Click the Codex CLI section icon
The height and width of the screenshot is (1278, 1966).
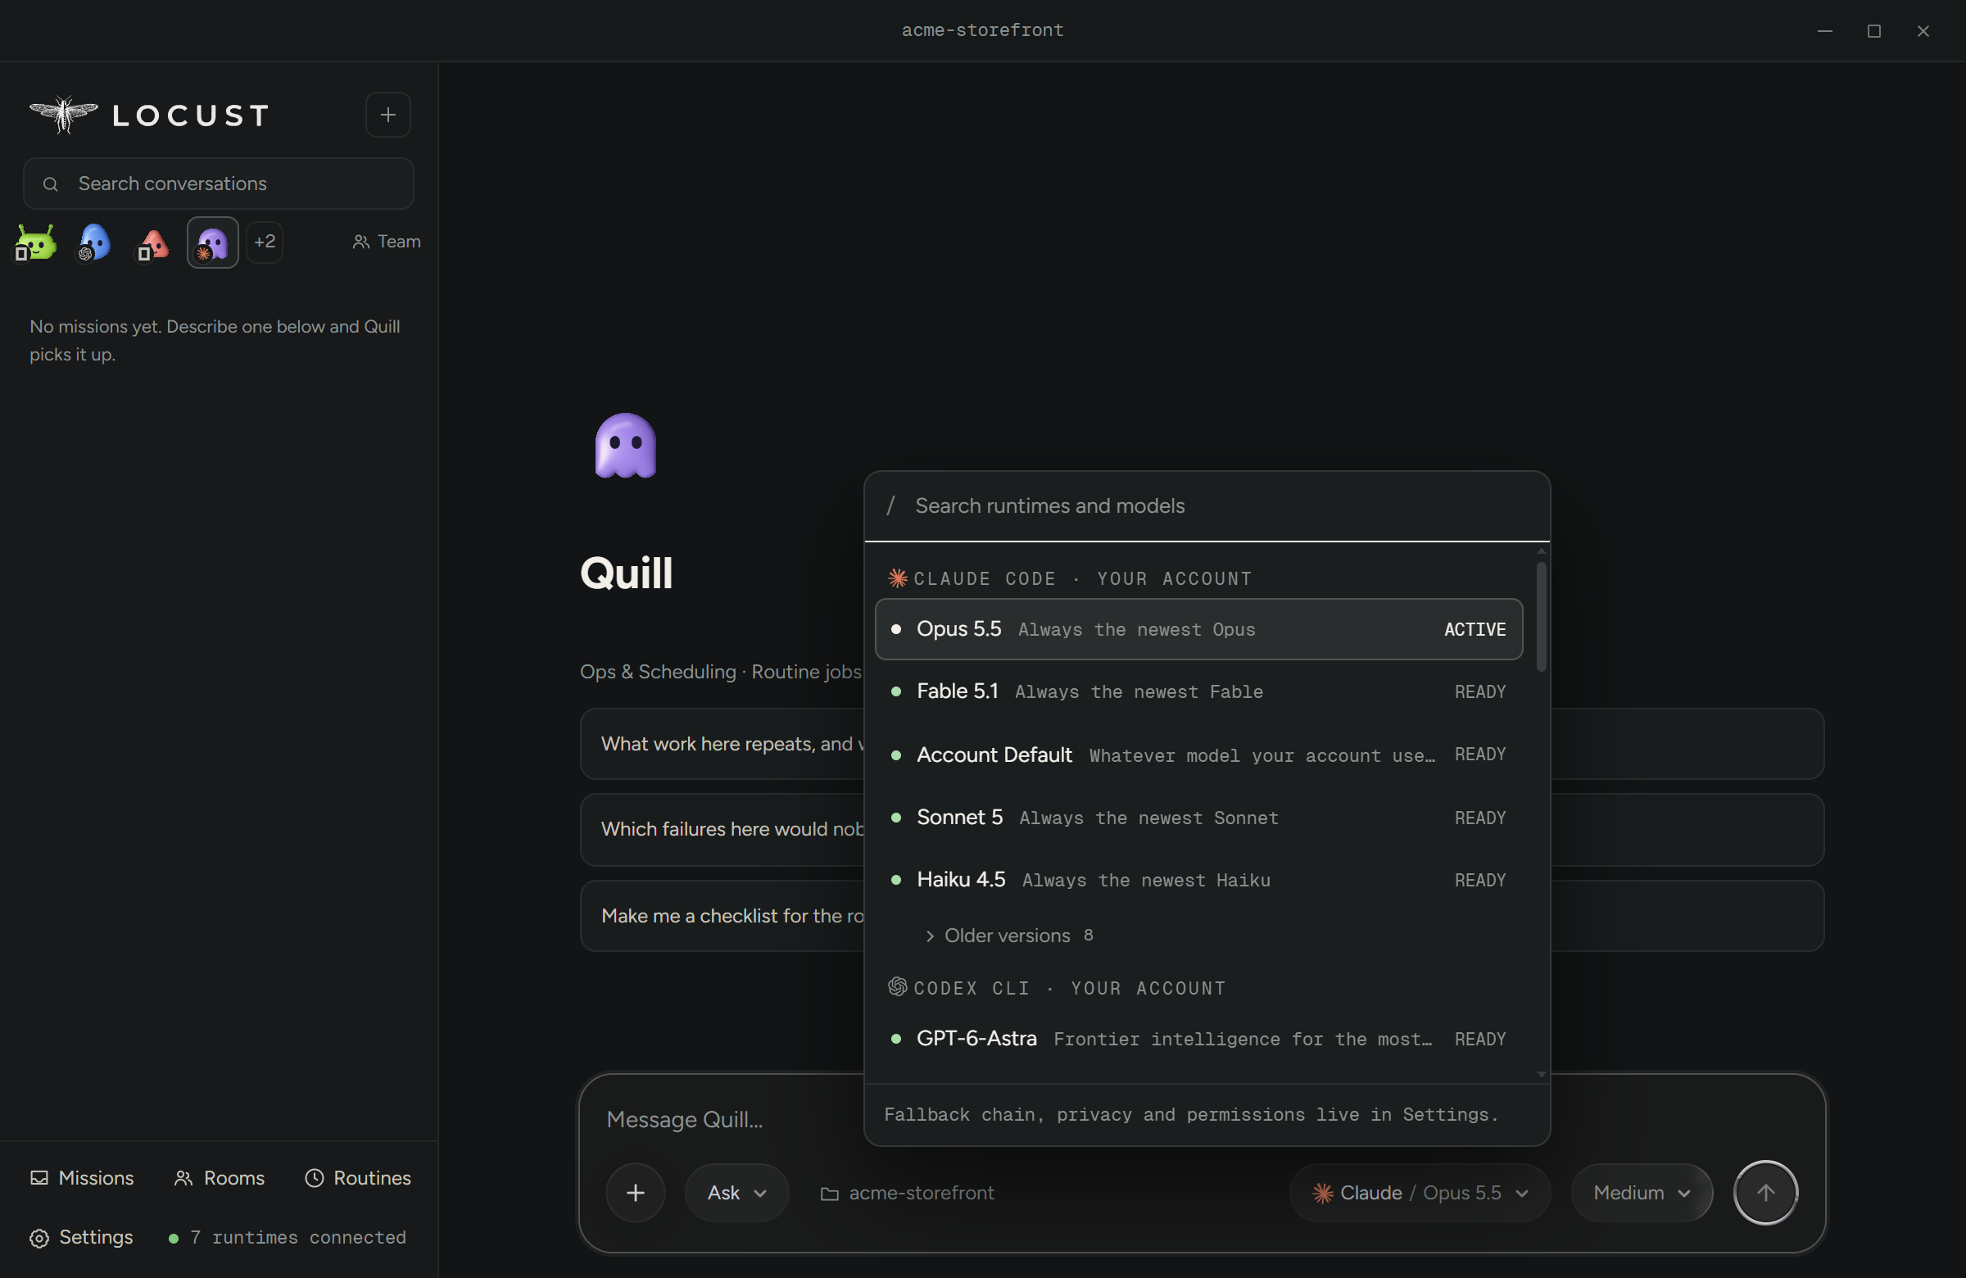coord(898,987)
